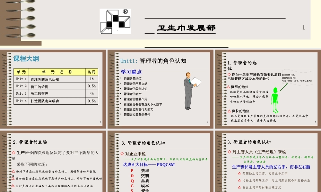321x192 pixels.
Task: Open the 课程大纲 slide thumbnail
Action: 53,89
